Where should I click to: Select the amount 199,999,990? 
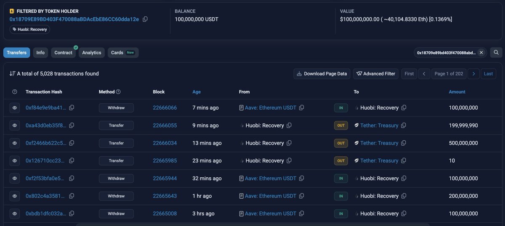[463, 126]
